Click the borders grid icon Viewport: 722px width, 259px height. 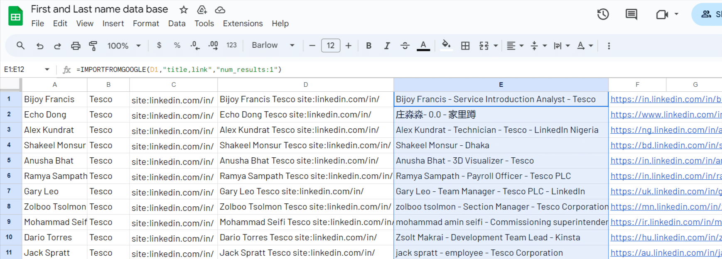[465, 46]
